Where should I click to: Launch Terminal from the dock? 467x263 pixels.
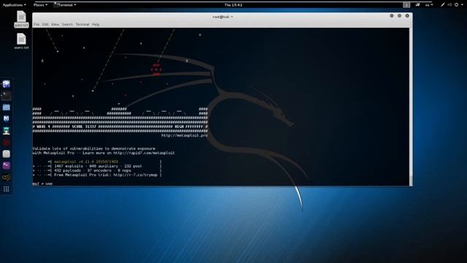point(7,96)
